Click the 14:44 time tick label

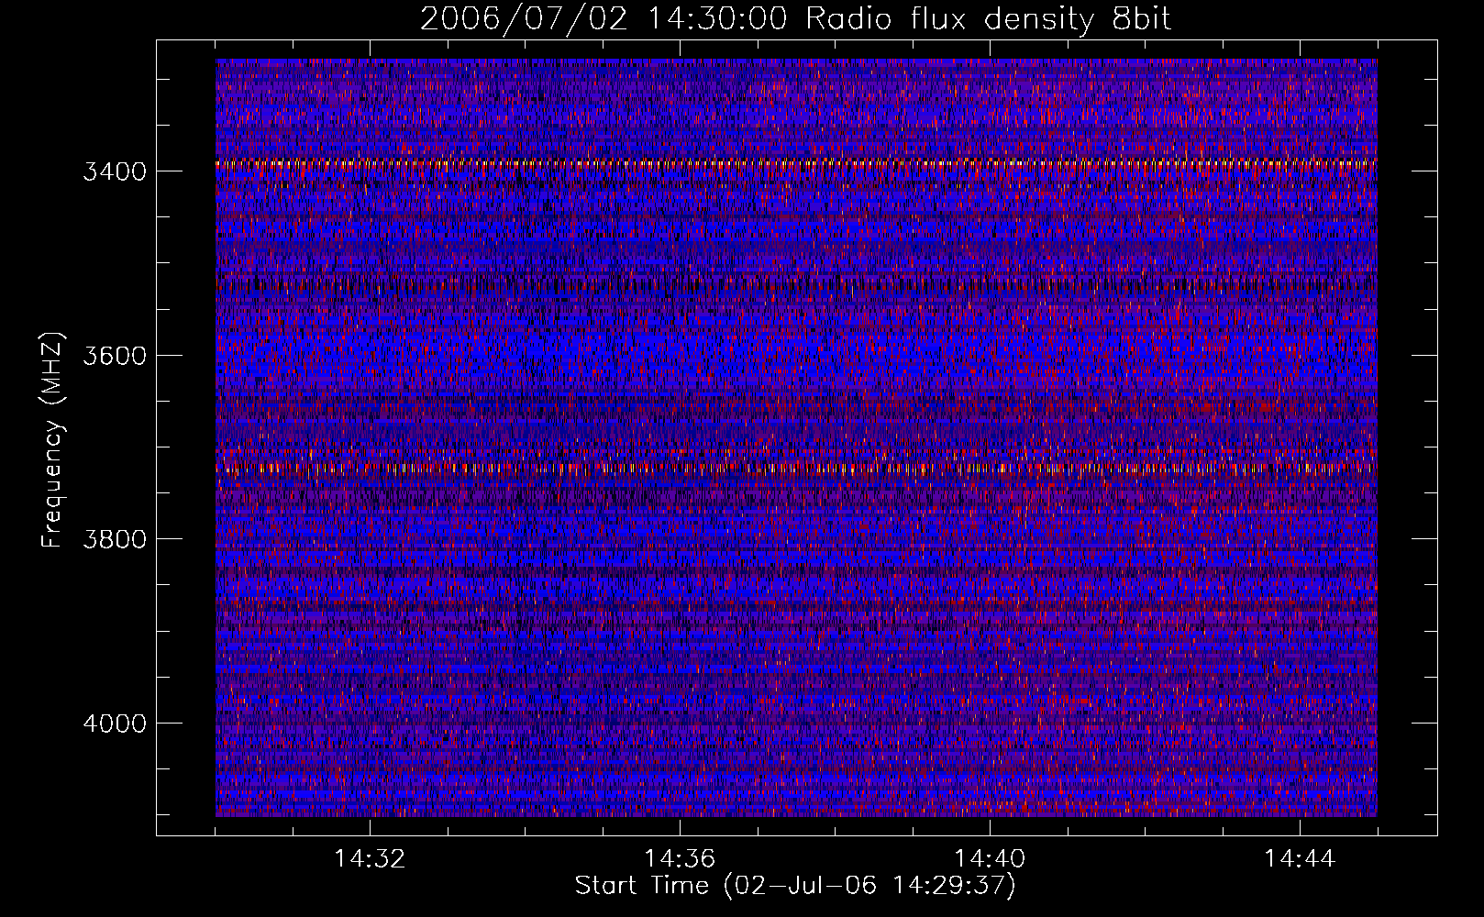[x=1300, y=859]
